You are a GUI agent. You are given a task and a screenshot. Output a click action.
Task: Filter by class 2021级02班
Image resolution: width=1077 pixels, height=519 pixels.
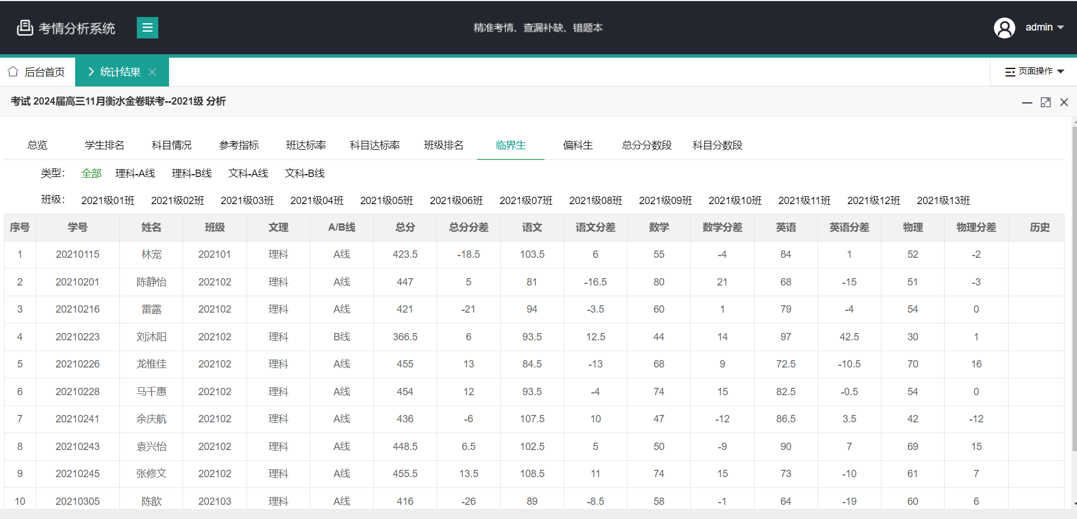click(x=178, y=200)
